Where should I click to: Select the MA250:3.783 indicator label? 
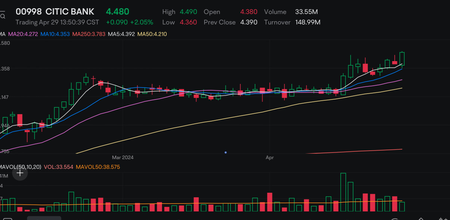[x=89, y=34]
